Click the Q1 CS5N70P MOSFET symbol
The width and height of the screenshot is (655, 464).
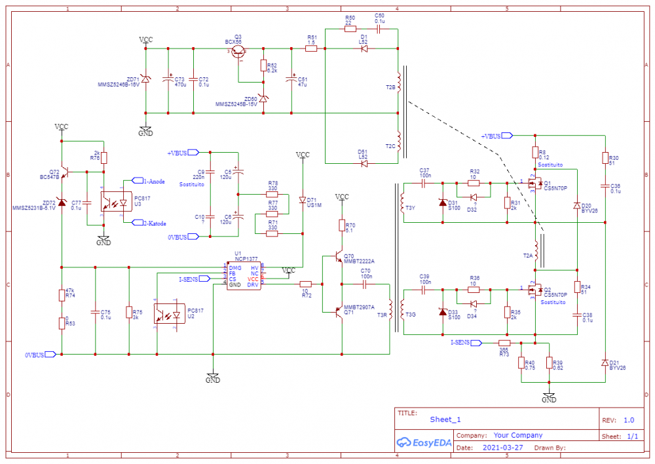[x=534, y=184]
